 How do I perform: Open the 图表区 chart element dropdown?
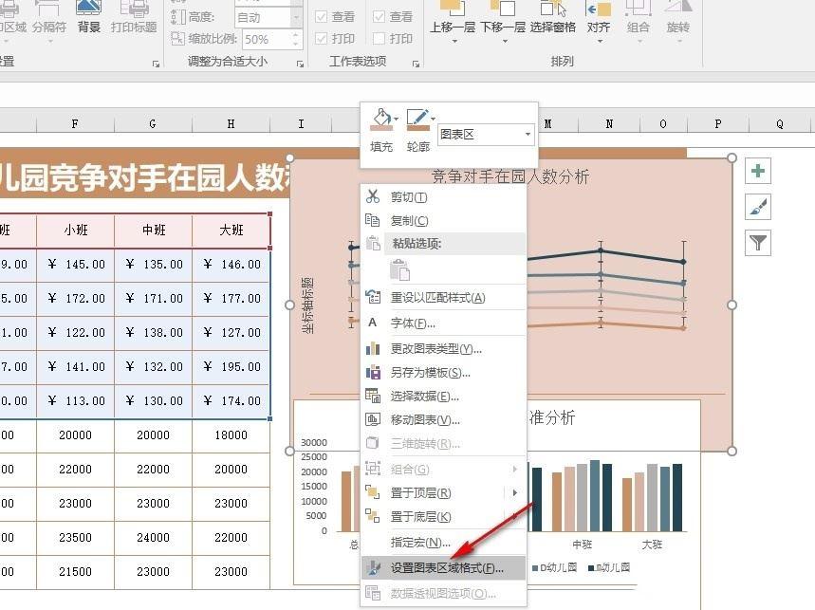(x=486, y=135)
